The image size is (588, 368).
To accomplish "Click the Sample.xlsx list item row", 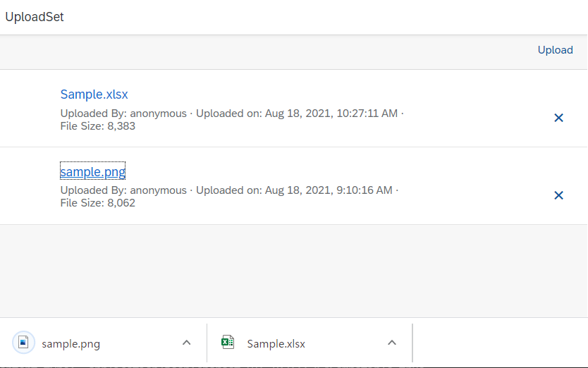I will [293, 109].
